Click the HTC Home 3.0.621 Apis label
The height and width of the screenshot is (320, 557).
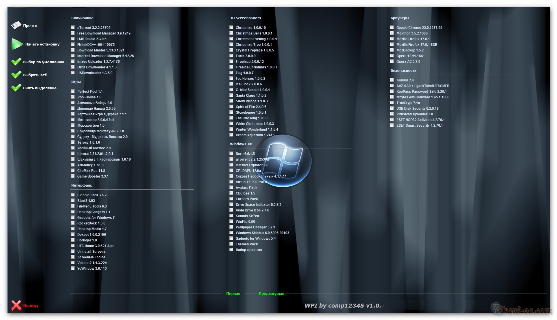(96, 246)
